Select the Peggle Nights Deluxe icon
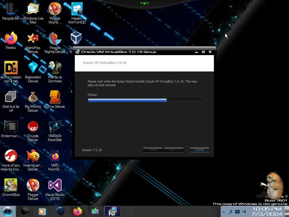 coord(55,42)
